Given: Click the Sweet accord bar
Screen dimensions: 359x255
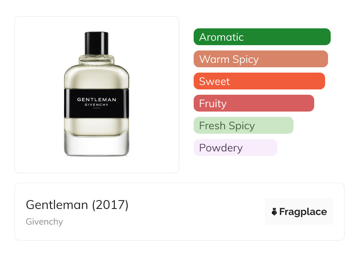Looking at the screenshot, I should 259,81.
